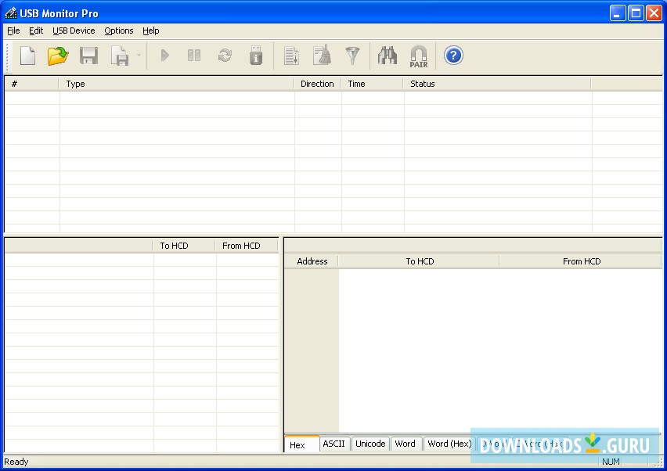Click the autoscroll list icon
The width and height of the screenshot is (667, 471).
[292, 56]
